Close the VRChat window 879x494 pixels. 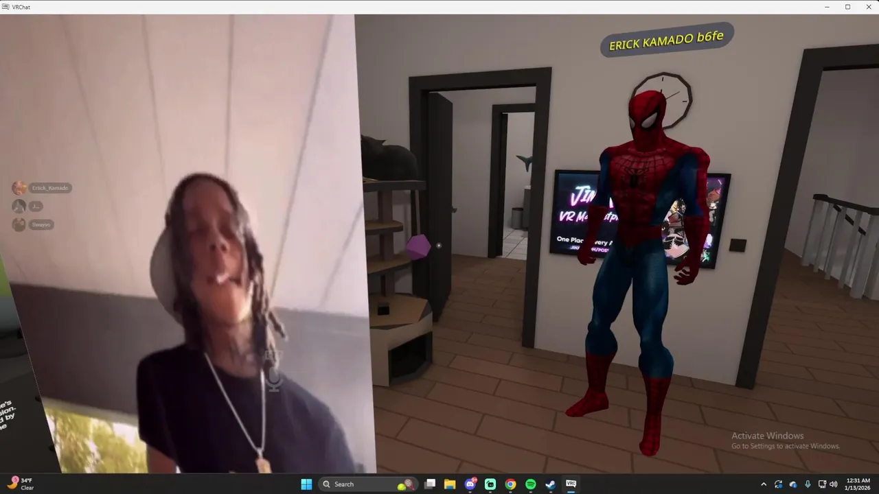pos(868,7)
